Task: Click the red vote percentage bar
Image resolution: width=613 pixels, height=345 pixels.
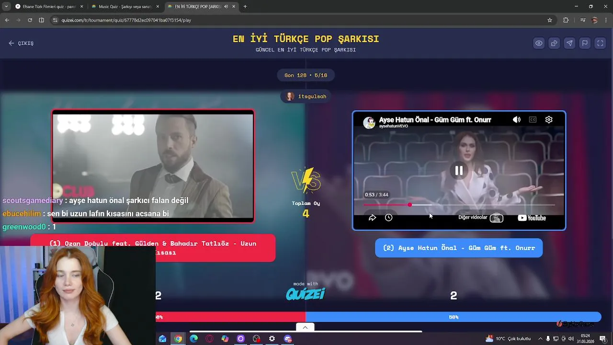Action: 230,317
